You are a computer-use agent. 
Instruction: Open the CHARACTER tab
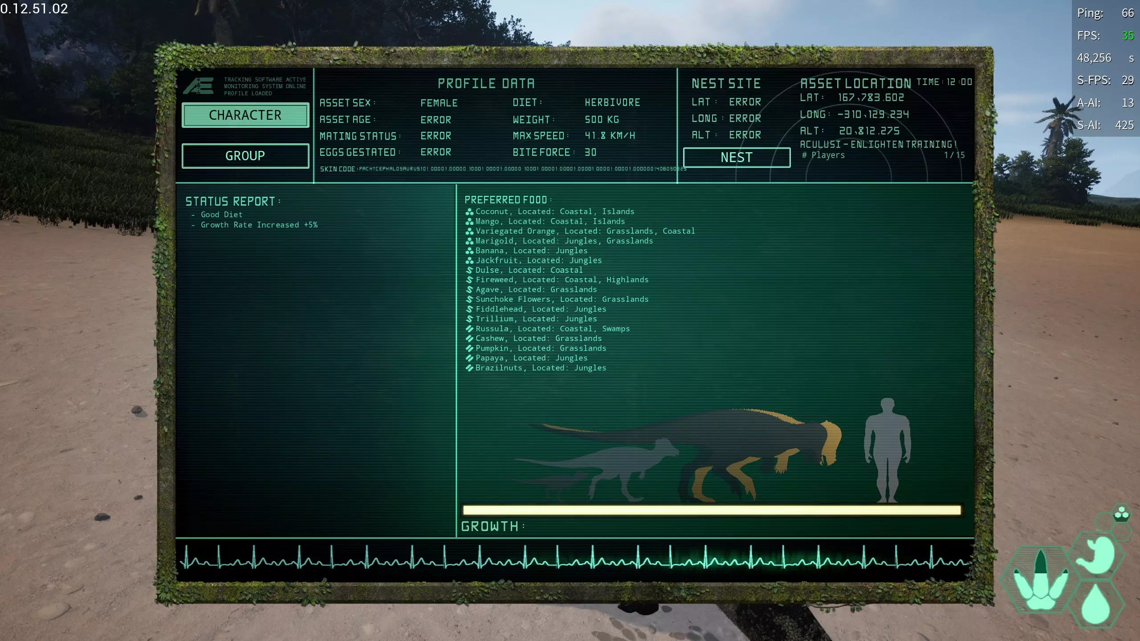(245, 115)
